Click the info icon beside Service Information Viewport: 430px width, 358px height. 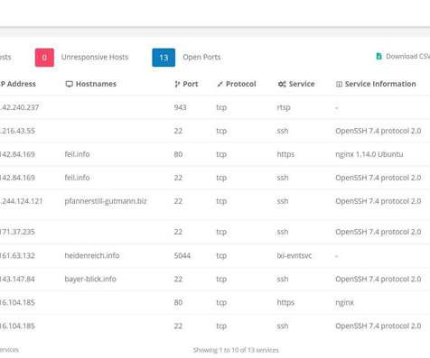[x=339, y=84]
